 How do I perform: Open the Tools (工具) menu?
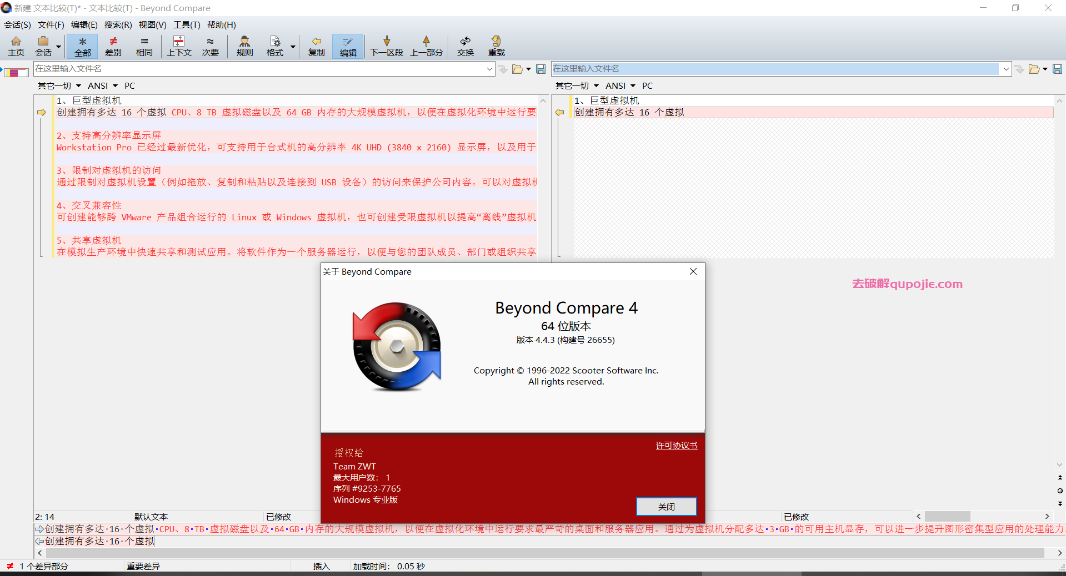(187, 24)
